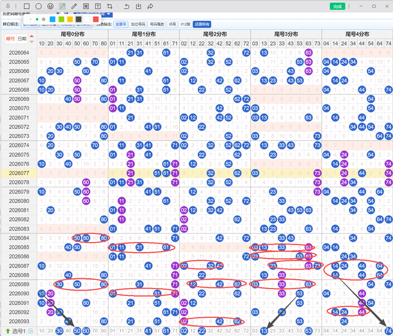
Task: Select the rectangle annotation tool
Action: click(27, 6)
